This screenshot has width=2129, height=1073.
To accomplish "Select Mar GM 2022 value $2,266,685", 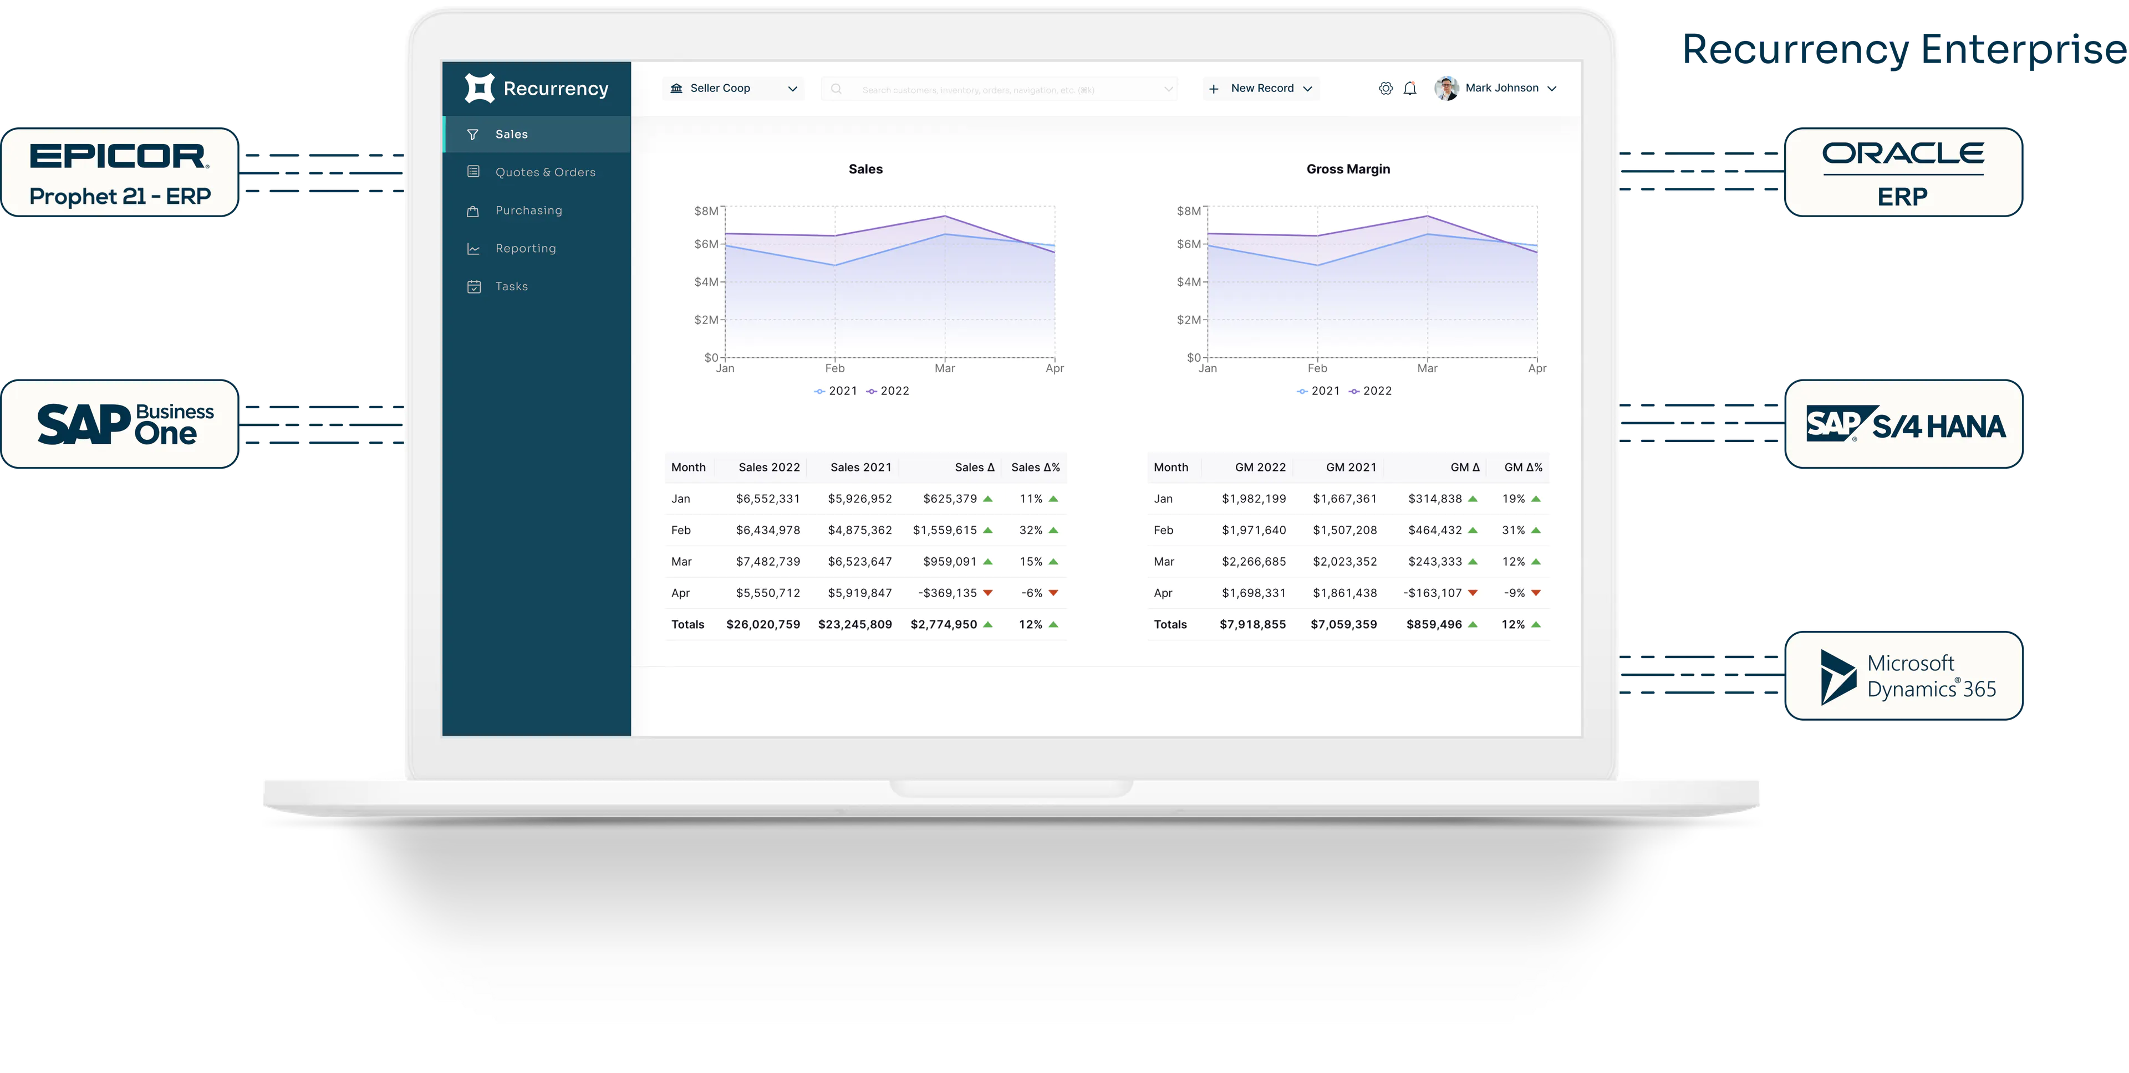I will tap(1254, 562).
